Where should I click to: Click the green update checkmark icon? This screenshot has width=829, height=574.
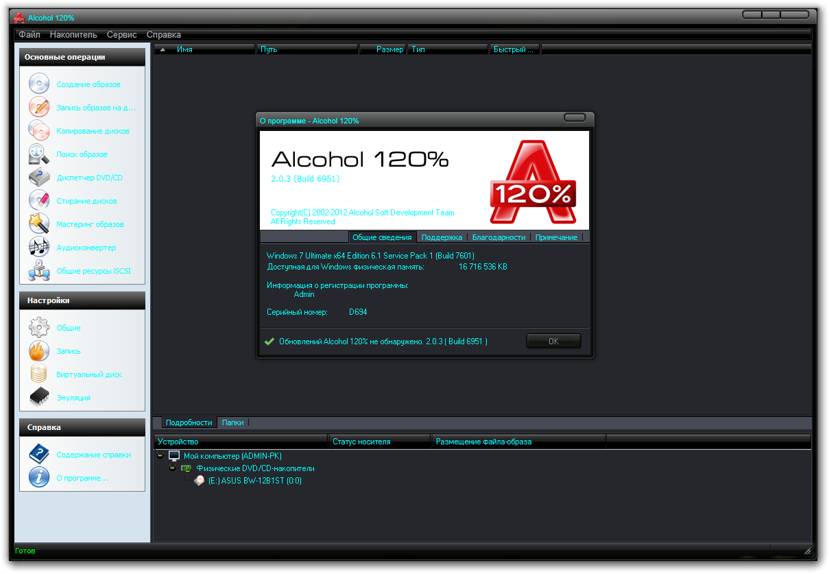pos(269,341)
